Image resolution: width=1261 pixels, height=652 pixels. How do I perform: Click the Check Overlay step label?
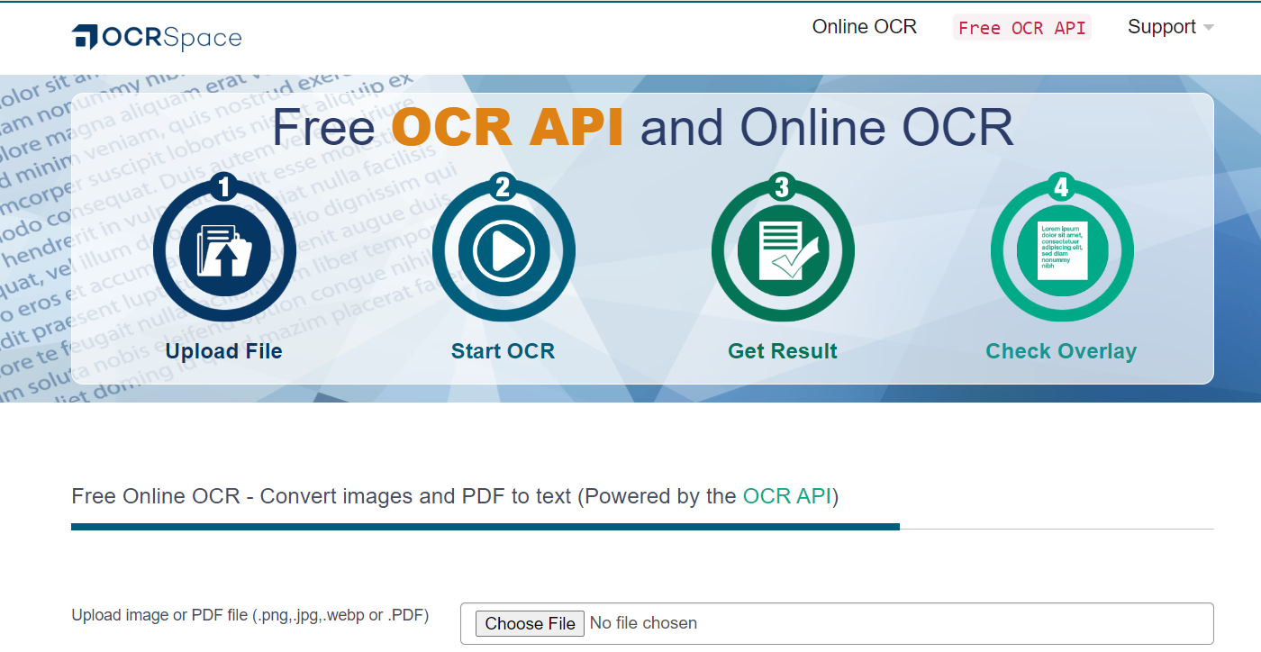click(x=1061, y=351)
